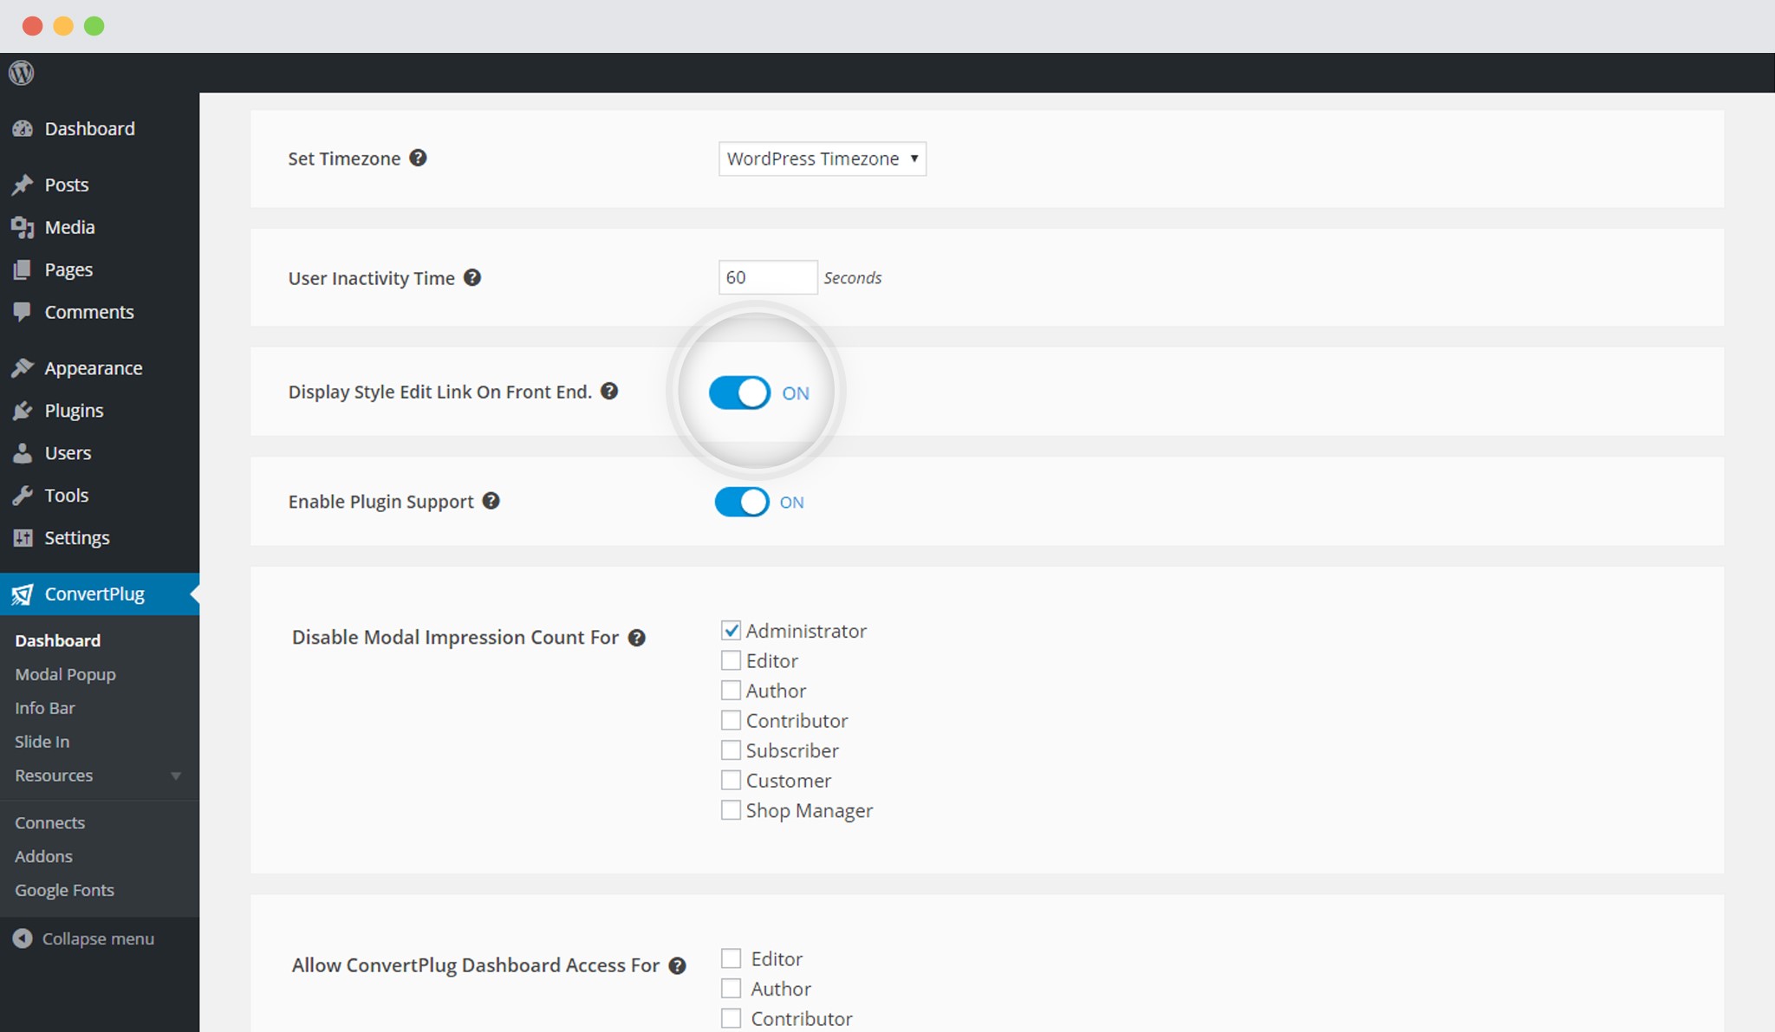Viewport: 1775px width, 1032px height.
Task: Open the Dashboard menu item
Action: (88, 129)
